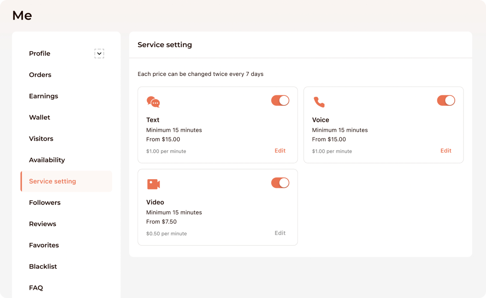Viewport: 486px width, 298px height.
Task: Edit the Text service price
Action: point(280,151)
